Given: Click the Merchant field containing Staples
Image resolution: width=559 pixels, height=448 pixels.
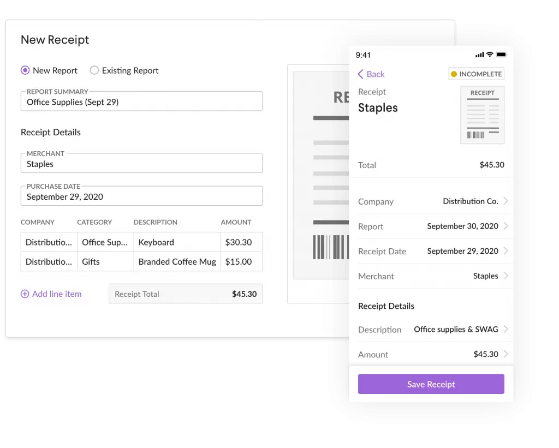Looking at the screenshot, I should (141, 164).
